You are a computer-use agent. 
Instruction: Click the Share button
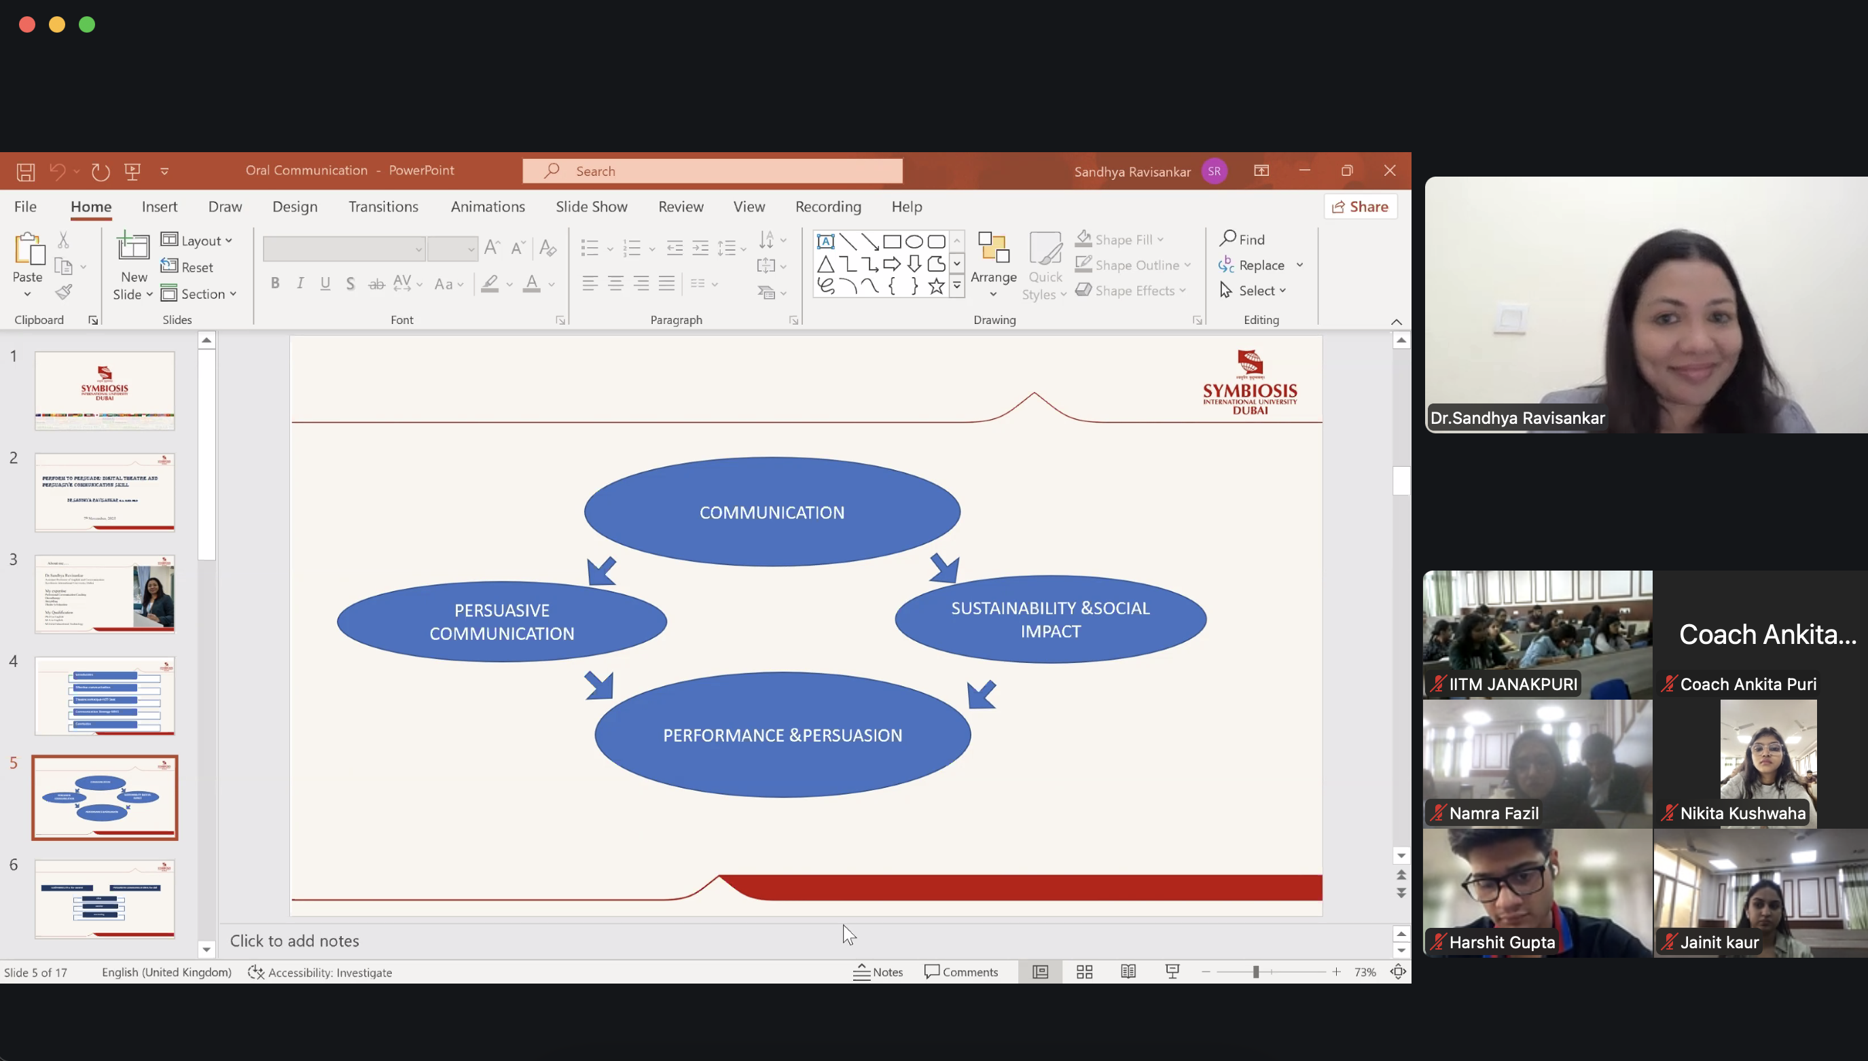click(1359, 207)
